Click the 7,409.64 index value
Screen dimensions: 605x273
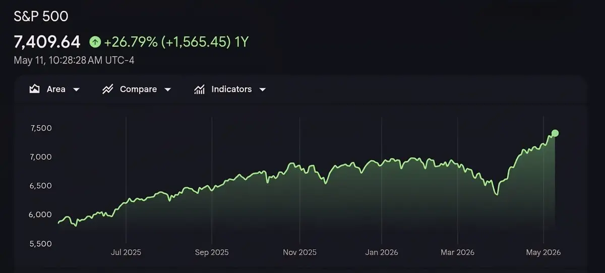point(47,41)
